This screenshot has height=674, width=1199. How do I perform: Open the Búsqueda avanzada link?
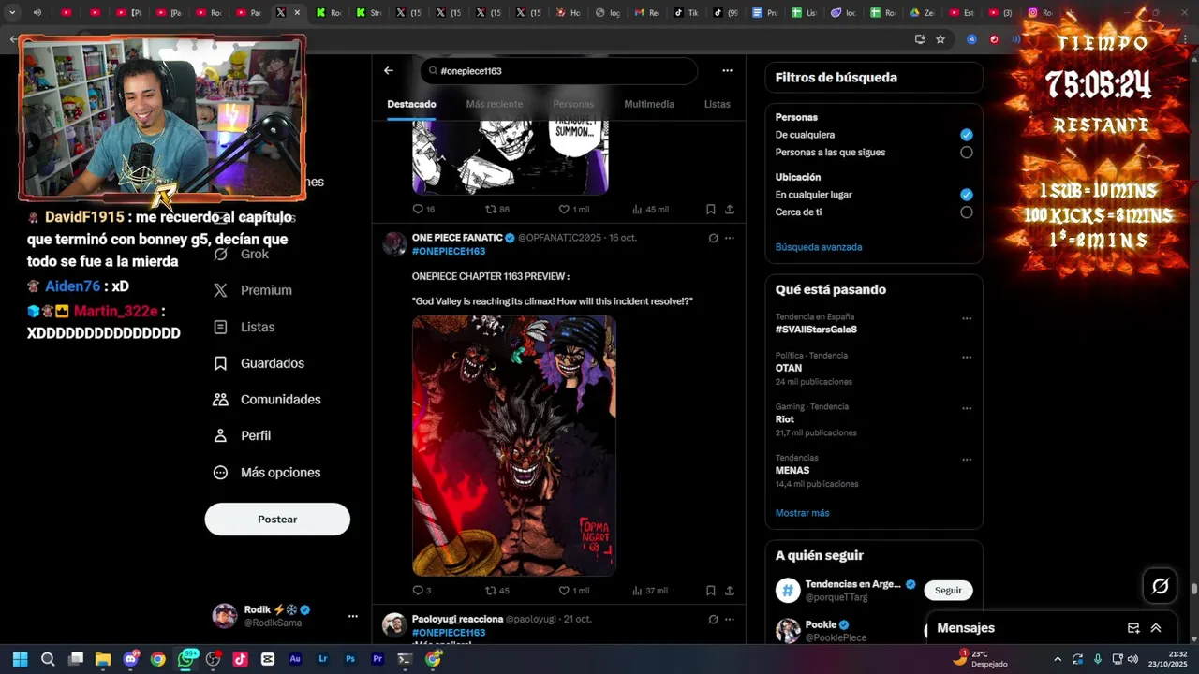819,247
